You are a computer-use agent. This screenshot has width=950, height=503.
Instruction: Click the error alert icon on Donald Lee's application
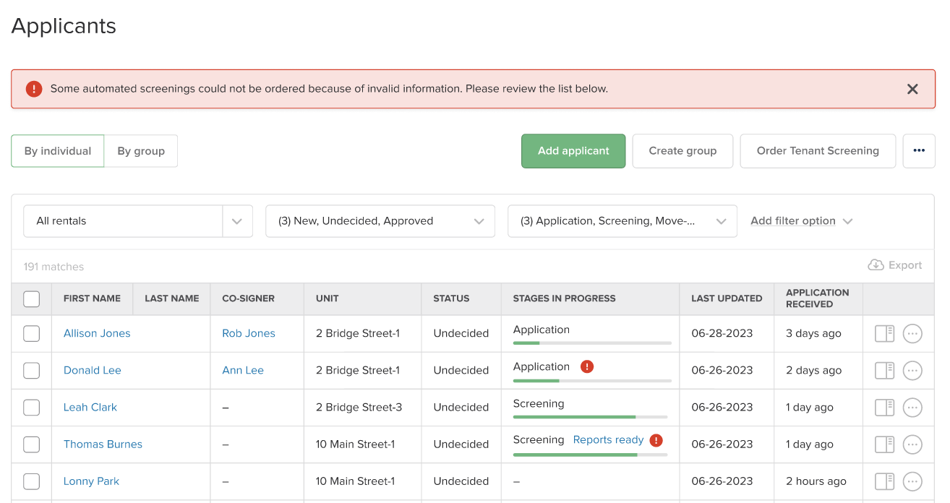coord(588,366)
